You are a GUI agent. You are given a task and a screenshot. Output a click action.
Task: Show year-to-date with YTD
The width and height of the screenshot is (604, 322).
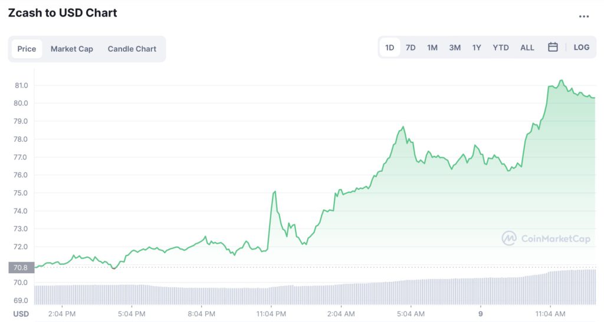point(501,47)
